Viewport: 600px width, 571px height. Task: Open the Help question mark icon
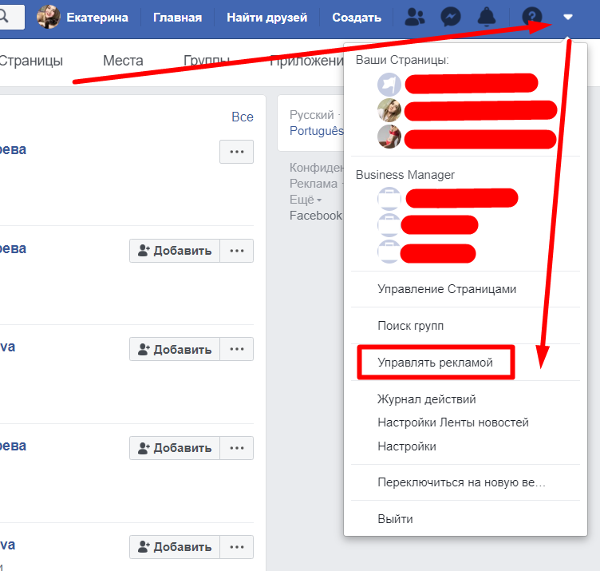[532, 18]
